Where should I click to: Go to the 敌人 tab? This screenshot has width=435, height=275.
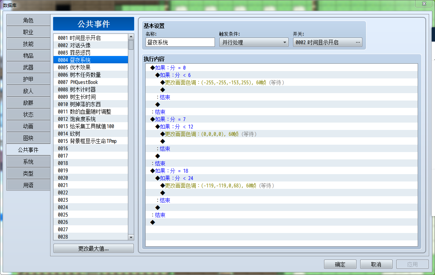click(28, 91)
